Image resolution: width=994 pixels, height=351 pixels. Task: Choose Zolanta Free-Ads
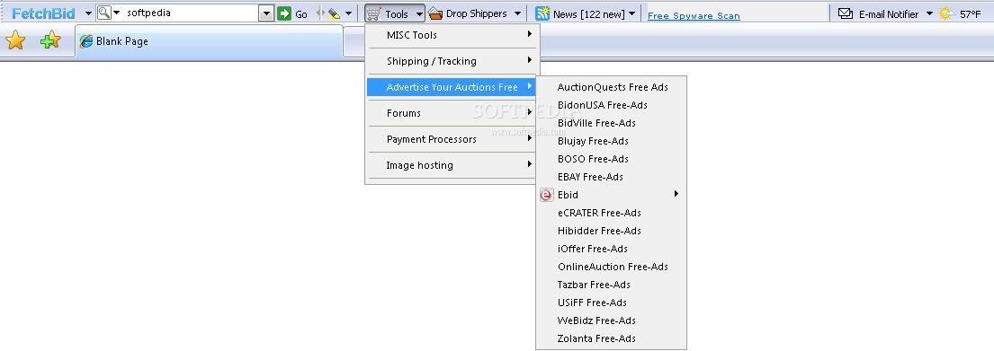point(611,338)
